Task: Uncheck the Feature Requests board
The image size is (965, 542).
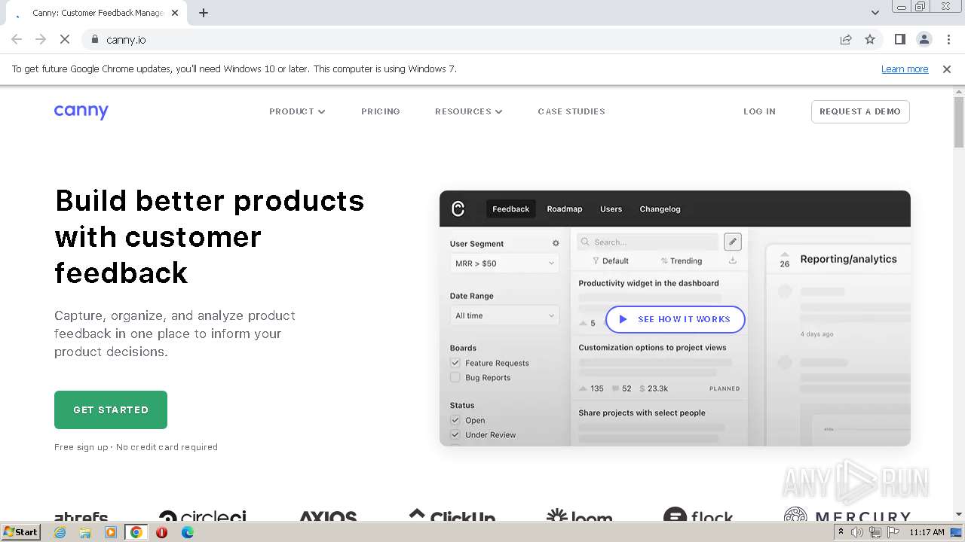Action: coord(455,363)
